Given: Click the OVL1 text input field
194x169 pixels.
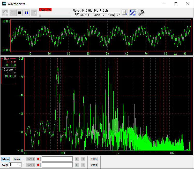Looking at the screenshot, I should pyautogui.click(x=57, y=159).
